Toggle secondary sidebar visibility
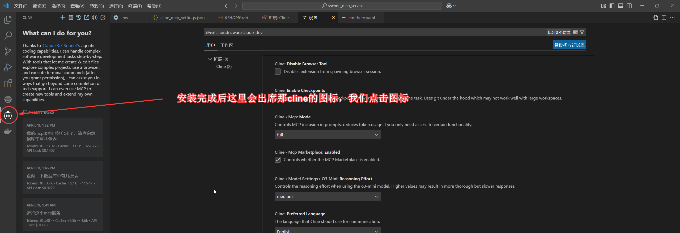 [629, 6]
